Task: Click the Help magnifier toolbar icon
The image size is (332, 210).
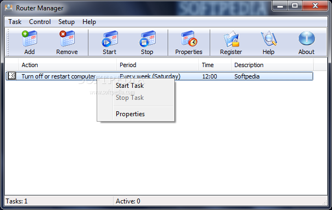Action: click(x=269, y=39)
